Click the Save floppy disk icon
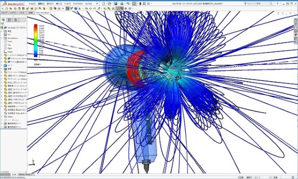Screen dimensions: 298x179 (x=116, y=3)
